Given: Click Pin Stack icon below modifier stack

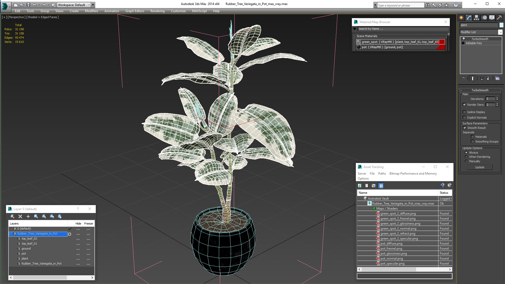Looking at the screenshot, I should tap(463, 78).
